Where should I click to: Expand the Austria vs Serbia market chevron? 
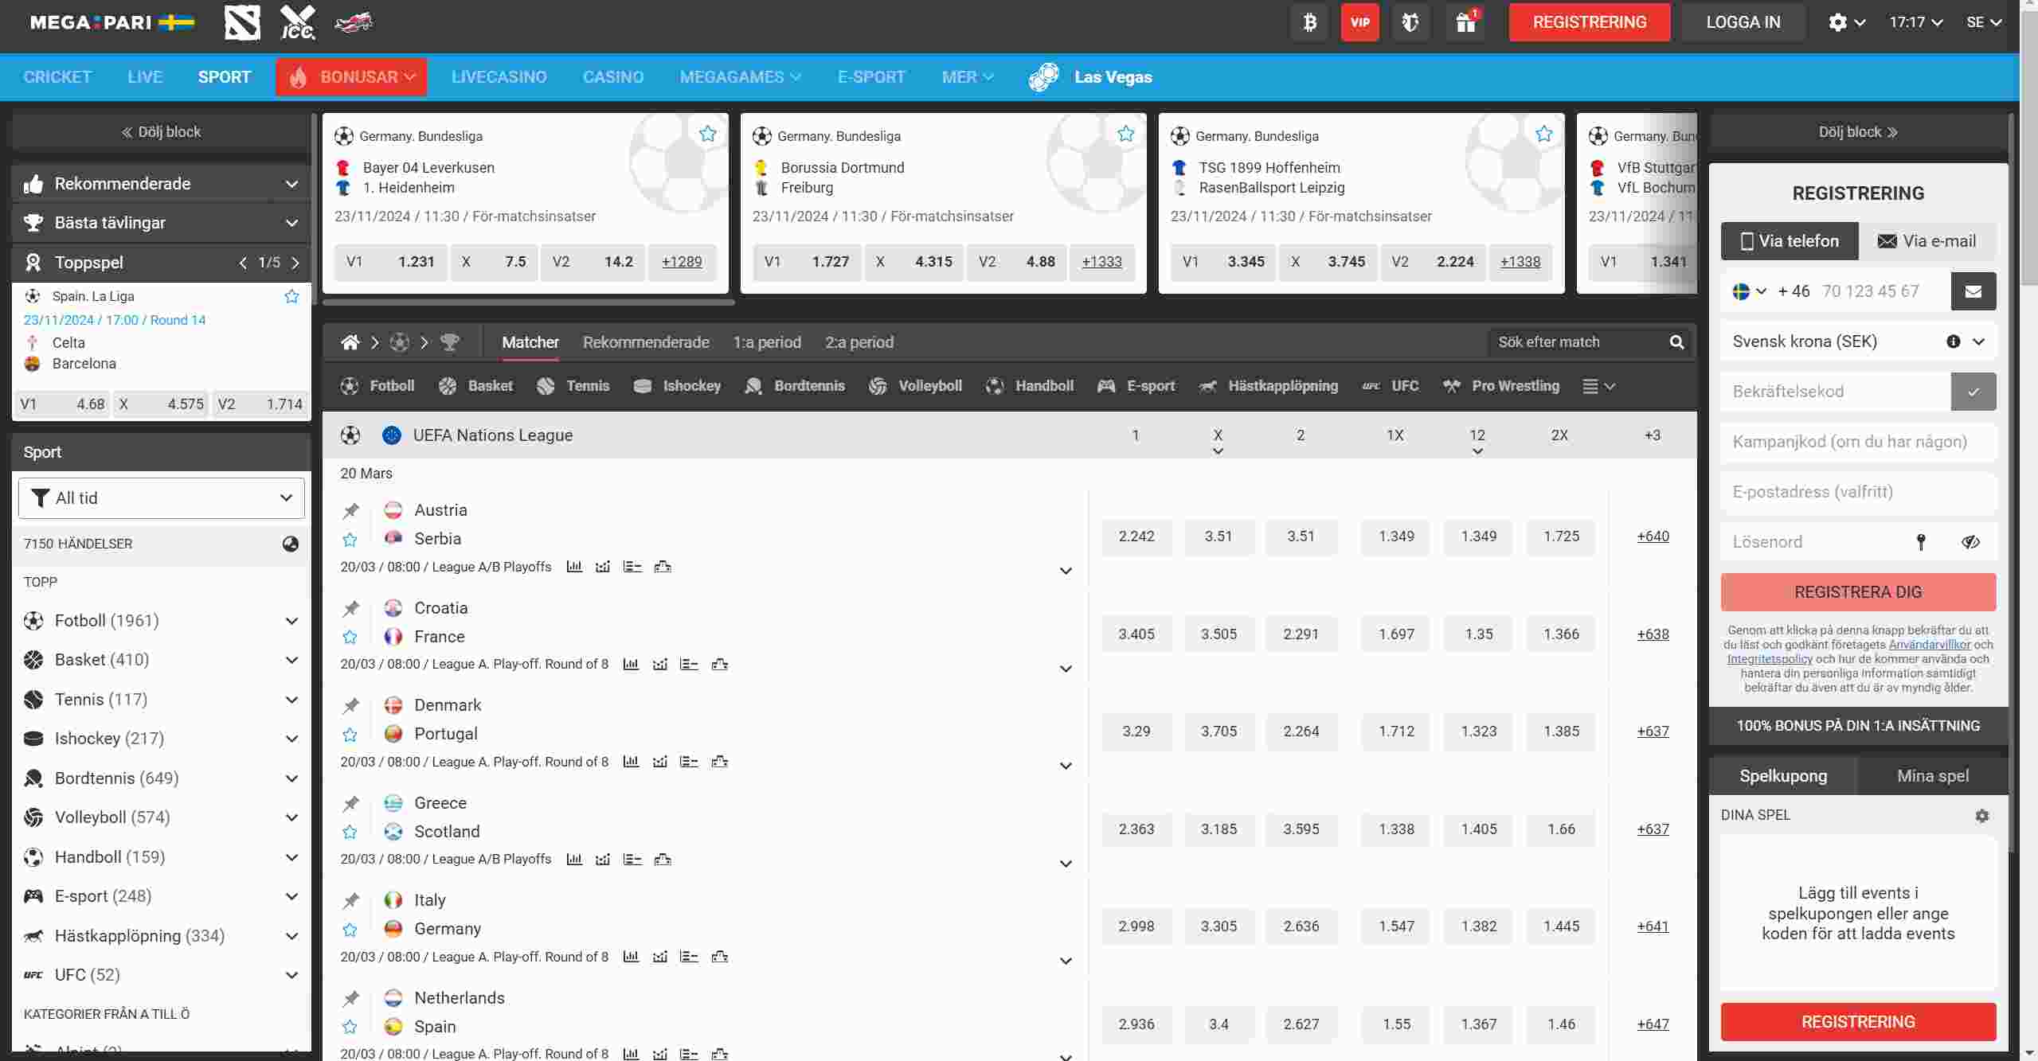point(1066,571)
